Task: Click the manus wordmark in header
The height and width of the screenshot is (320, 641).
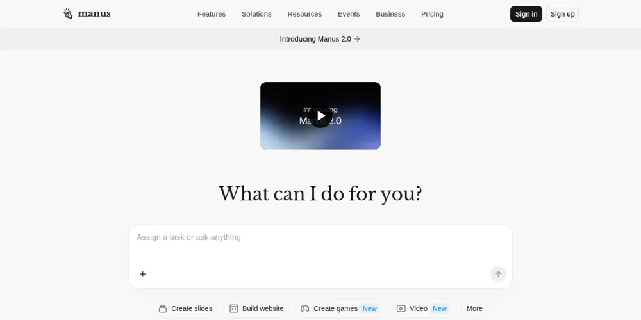Action: click(x=94, y=14)
